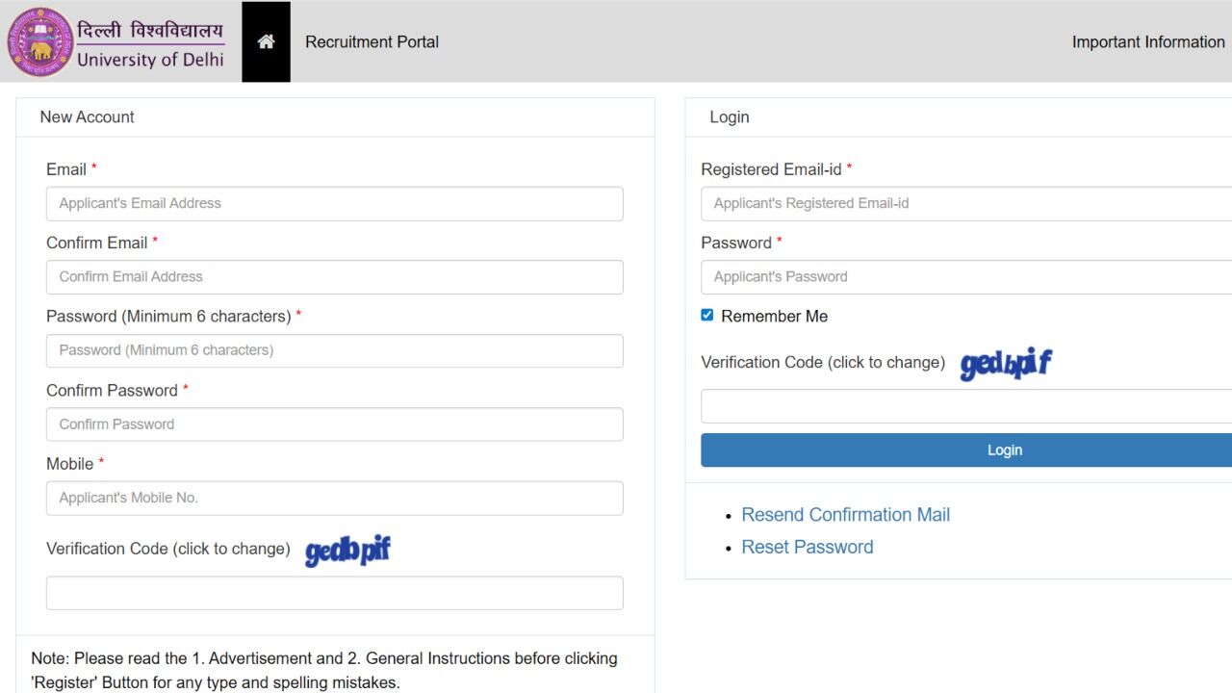
Task: Select the new account Password field
Action: (334, 350)
